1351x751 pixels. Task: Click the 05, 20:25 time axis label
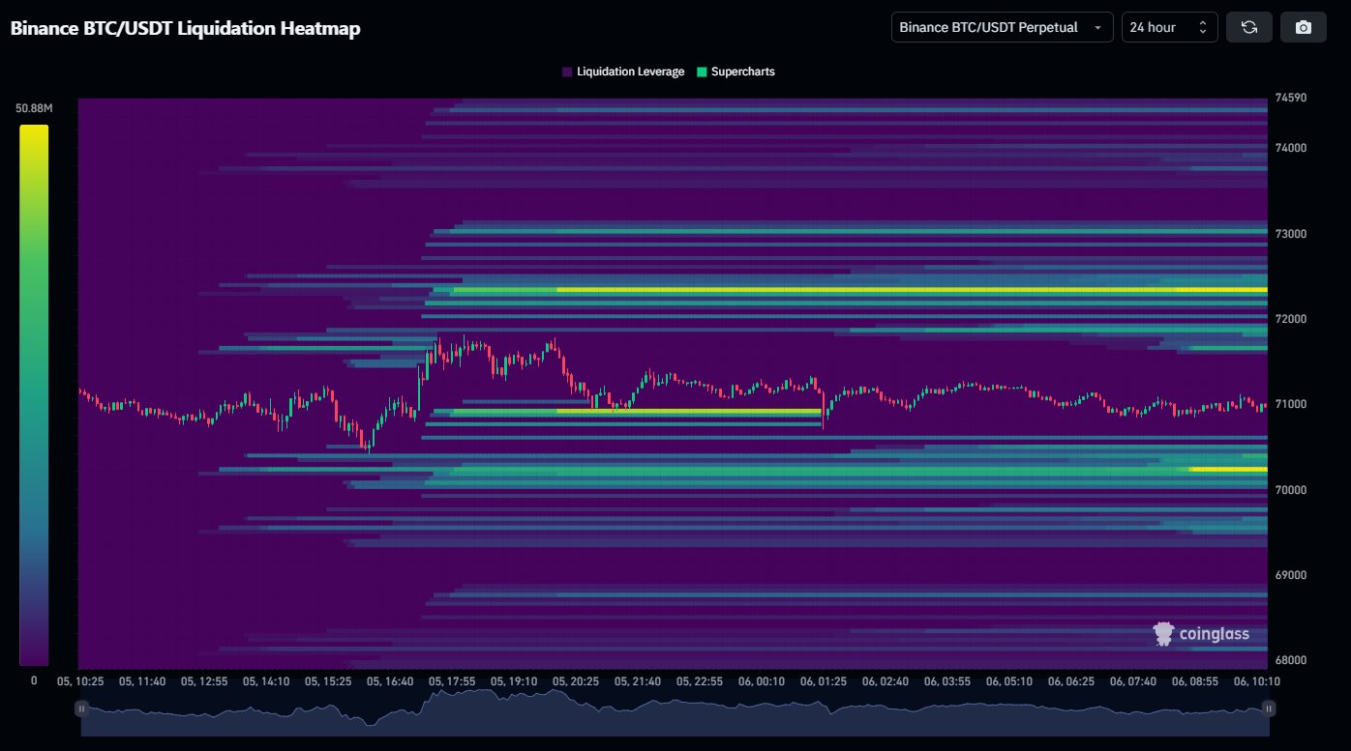tap(576, 680)
